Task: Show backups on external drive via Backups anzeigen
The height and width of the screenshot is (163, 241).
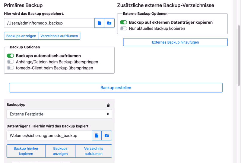Action: [60, 151]
